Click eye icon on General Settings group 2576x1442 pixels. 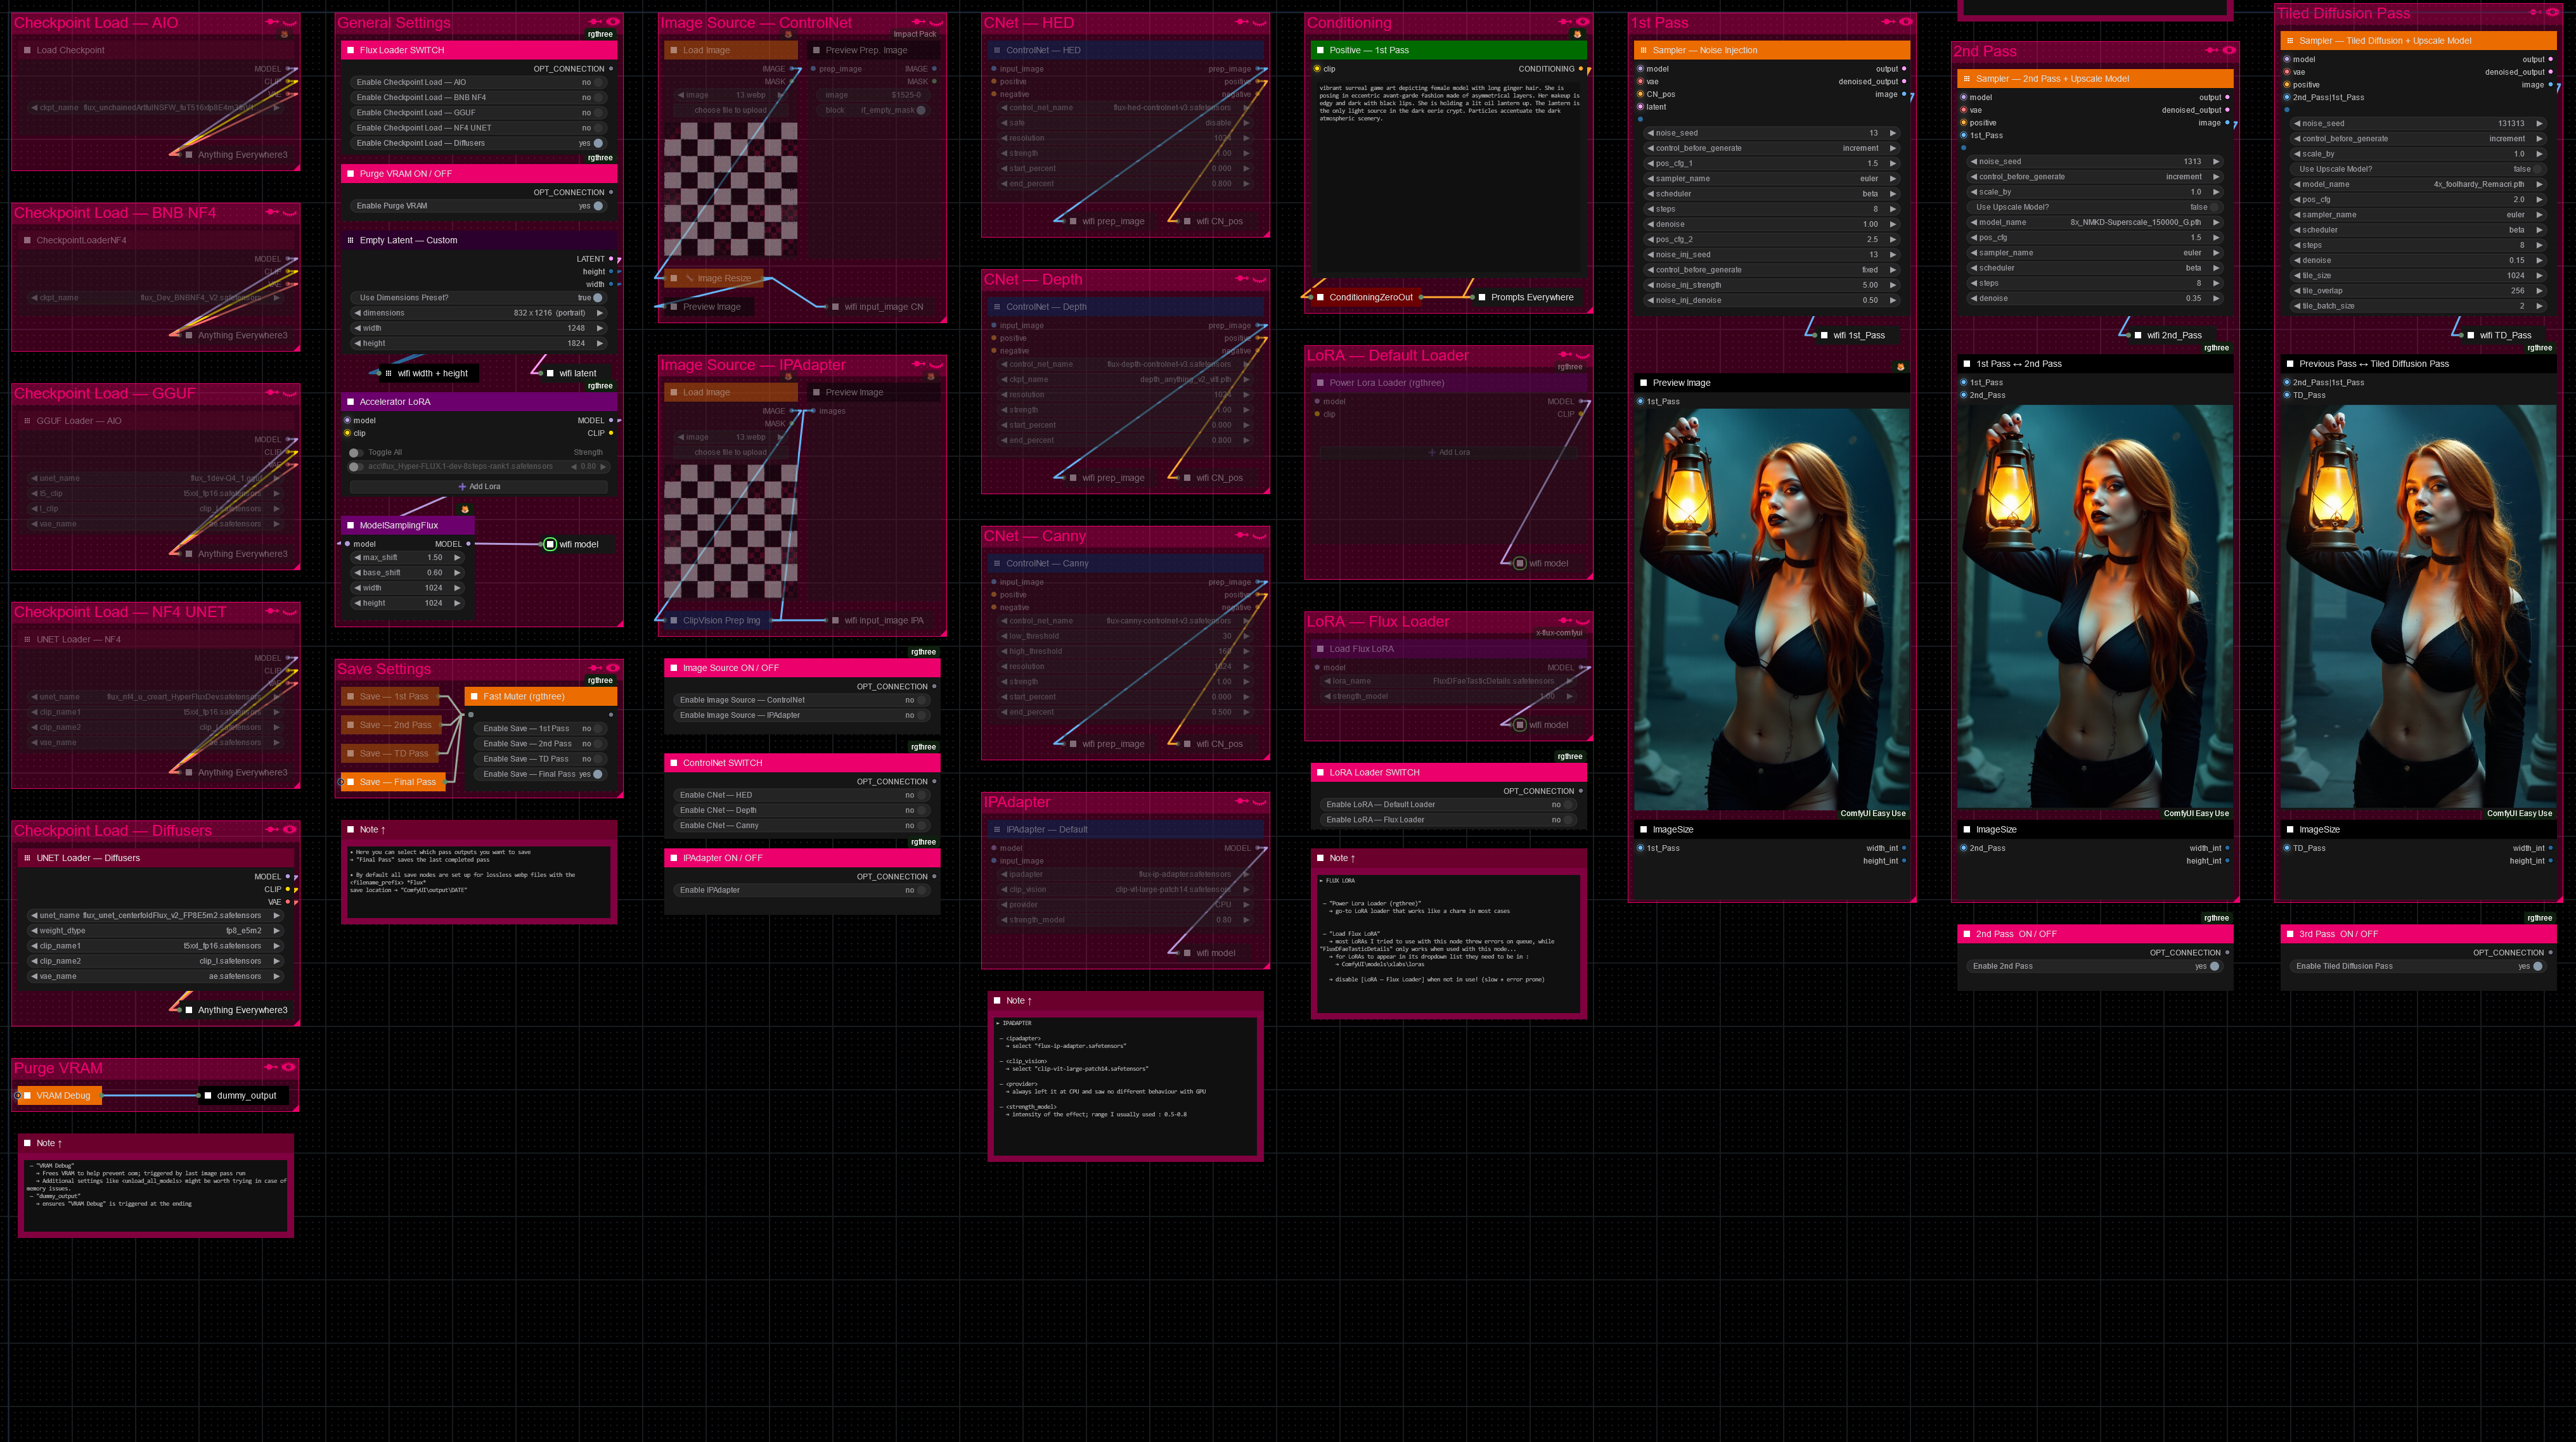[x=613, y=22]
